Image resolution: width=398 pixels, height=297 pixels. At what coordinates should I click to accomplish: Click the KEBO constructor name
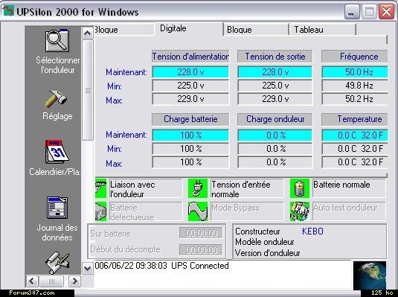click(312, 231)
